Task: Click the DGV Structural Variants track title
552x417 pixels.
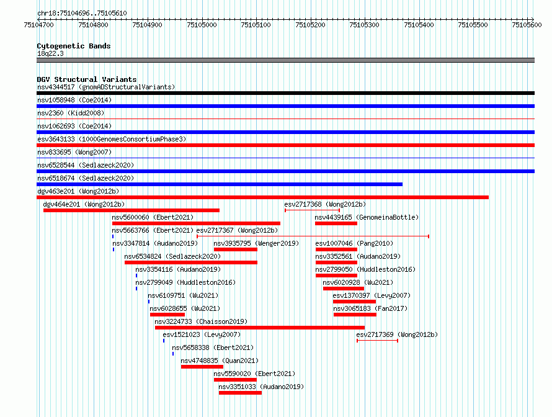Action: pos(87,79)
